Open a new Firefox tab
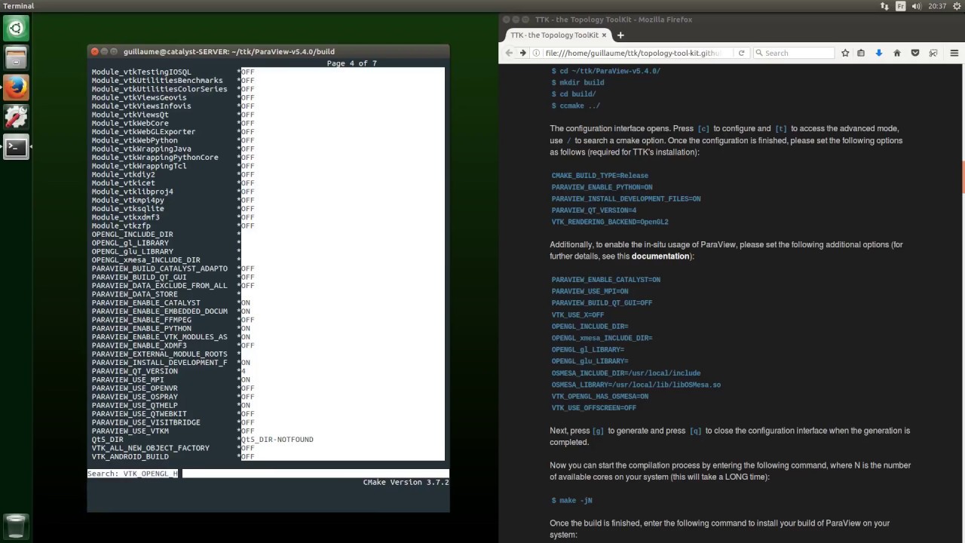Image resolution: width=965 pixels, height=543 pixels. click(620, 35)
